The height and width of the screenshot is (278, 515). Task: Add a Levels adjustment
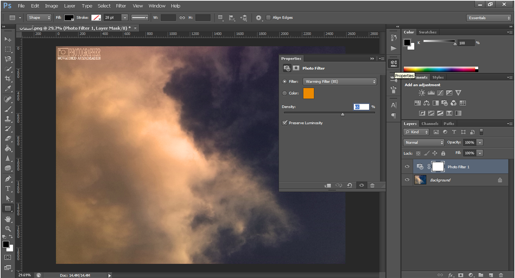tap(431, 93)
